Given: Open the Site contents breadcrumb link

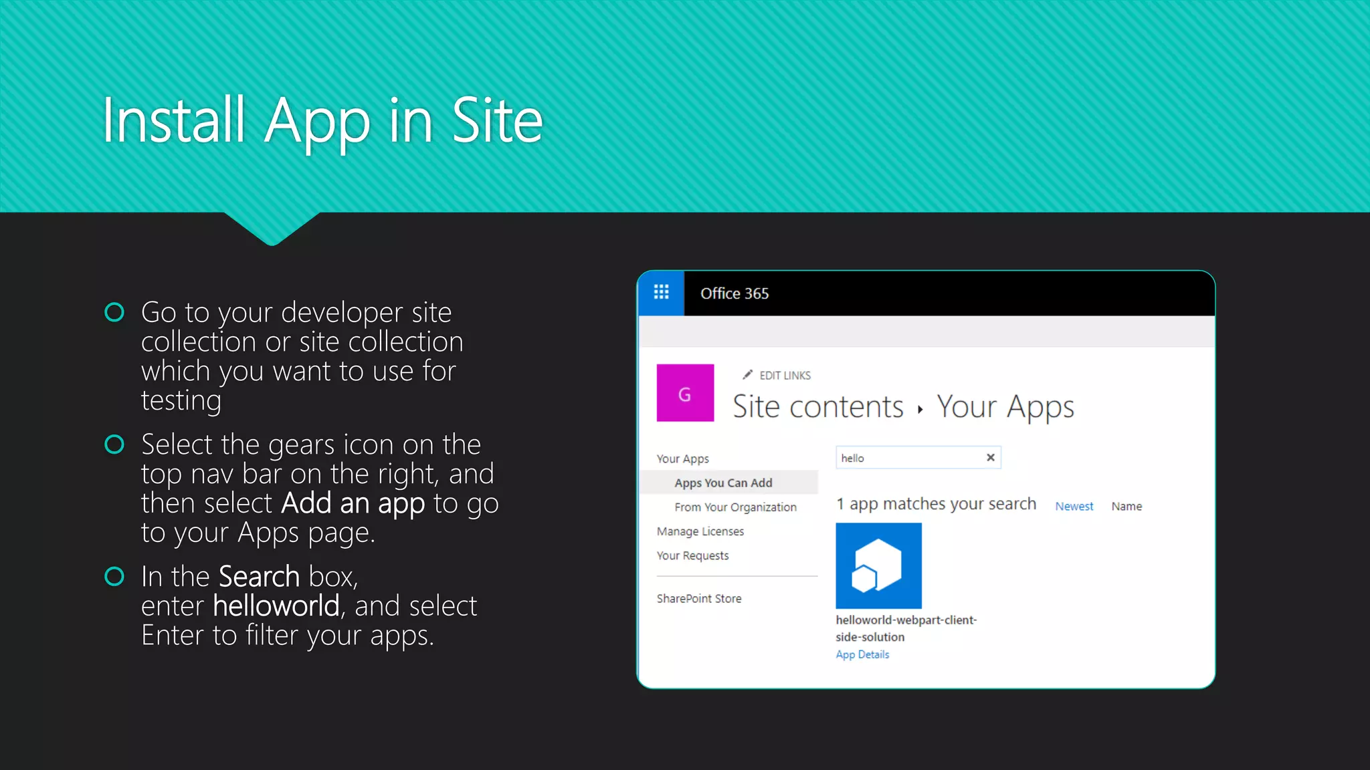Looking at the screenshot, I should pyautogui.click(x=817, y=406).
